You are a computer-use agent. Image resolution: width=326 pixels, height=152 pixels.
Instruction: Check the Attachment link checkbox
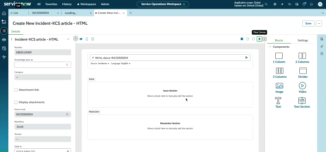coord(16,90)
